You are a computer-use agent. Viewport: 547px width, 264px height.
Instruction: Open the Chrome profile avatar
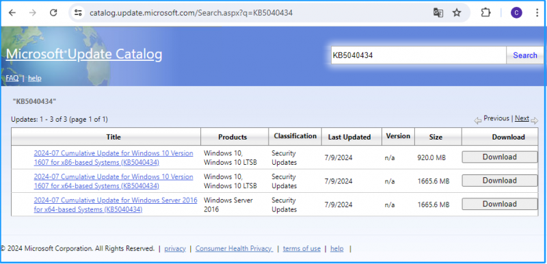coord(516,13)
